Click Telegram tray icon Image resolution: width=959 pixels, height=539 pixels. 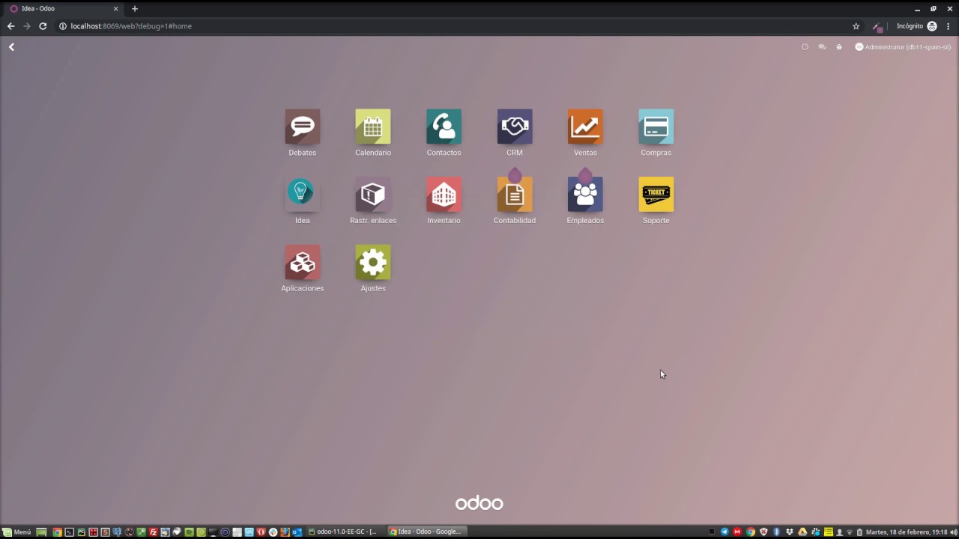click(x=724, y=532)
